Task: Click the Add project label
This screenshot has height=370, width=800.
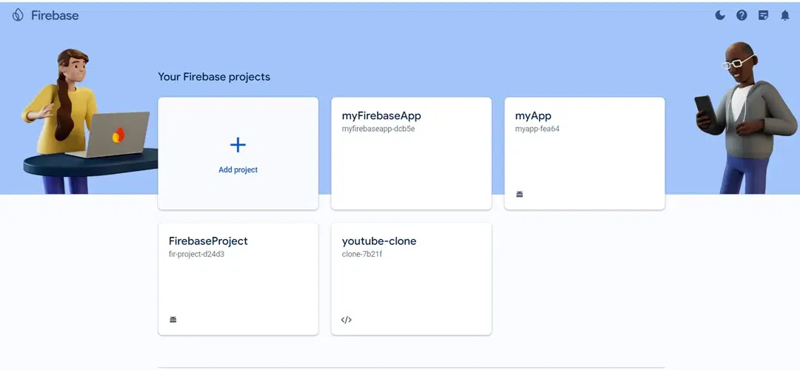Action: pyautogui.click(x=239, y=169)
